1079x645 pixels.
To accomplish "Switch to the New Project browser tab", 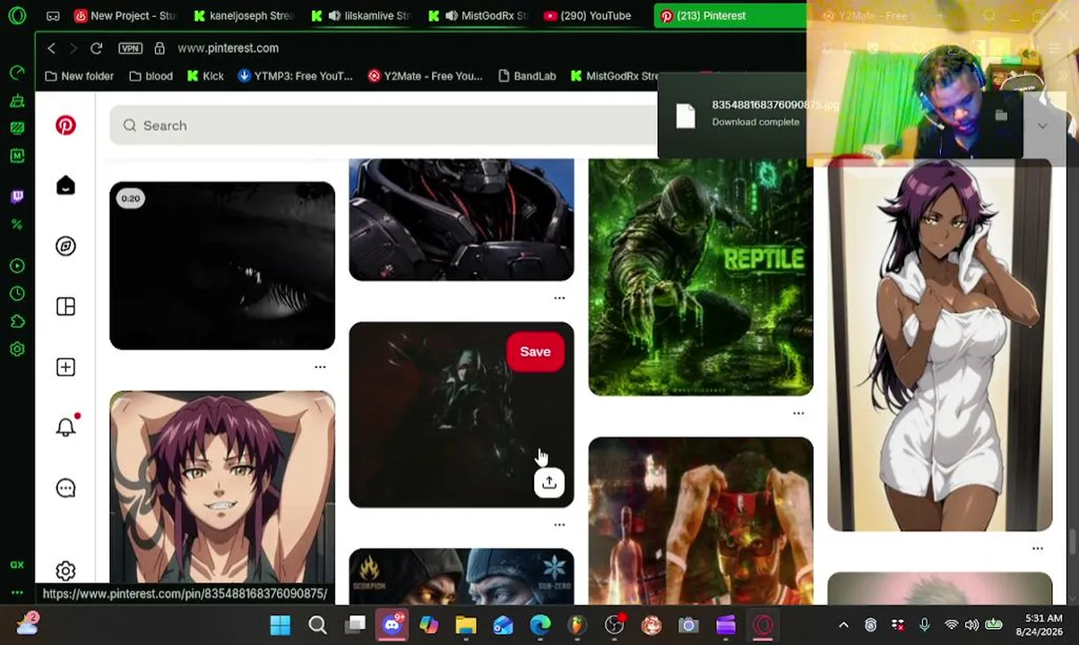I will (125, 15).
